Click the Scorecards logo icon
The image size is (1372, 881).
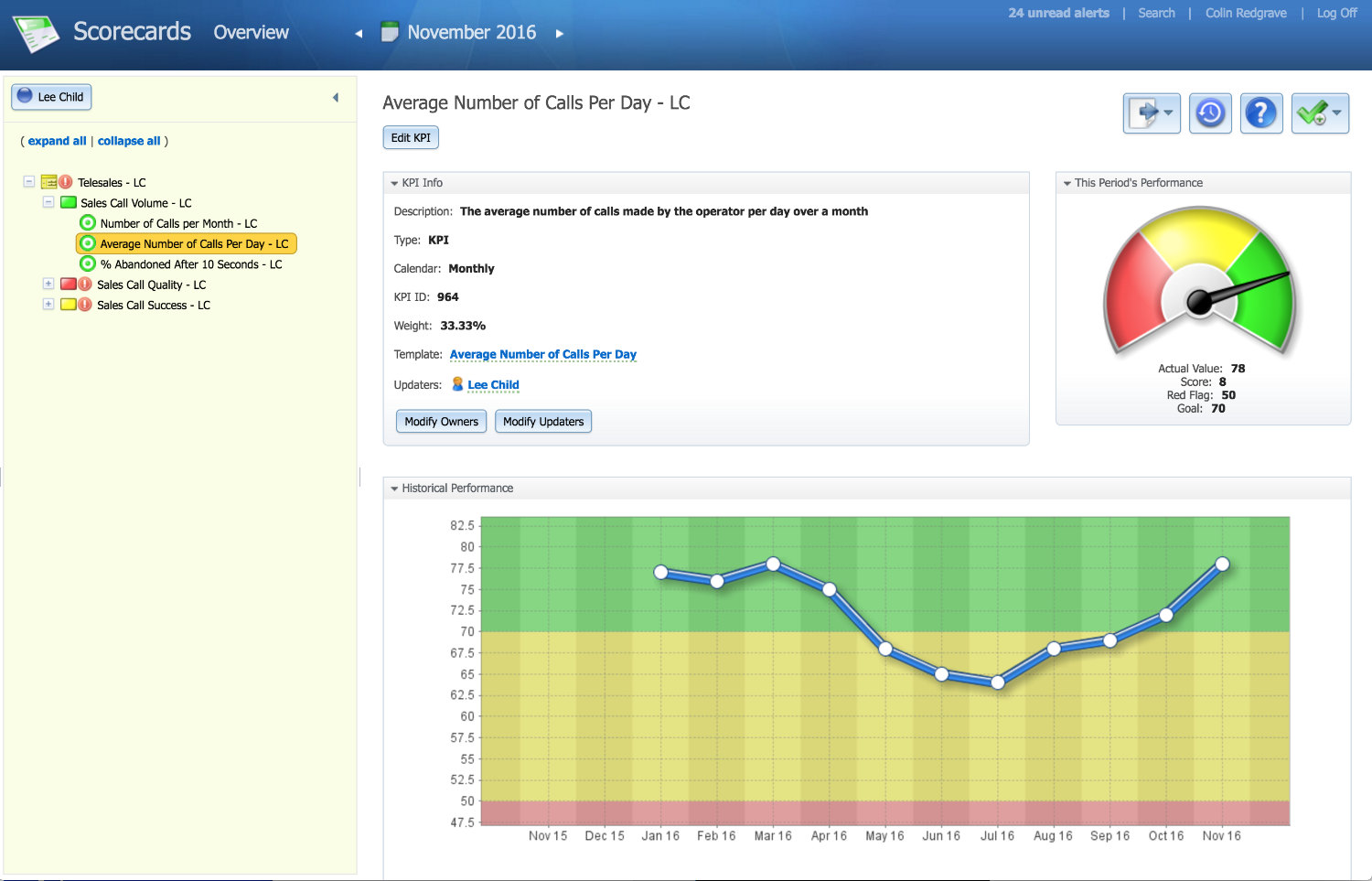click(36, 33)
